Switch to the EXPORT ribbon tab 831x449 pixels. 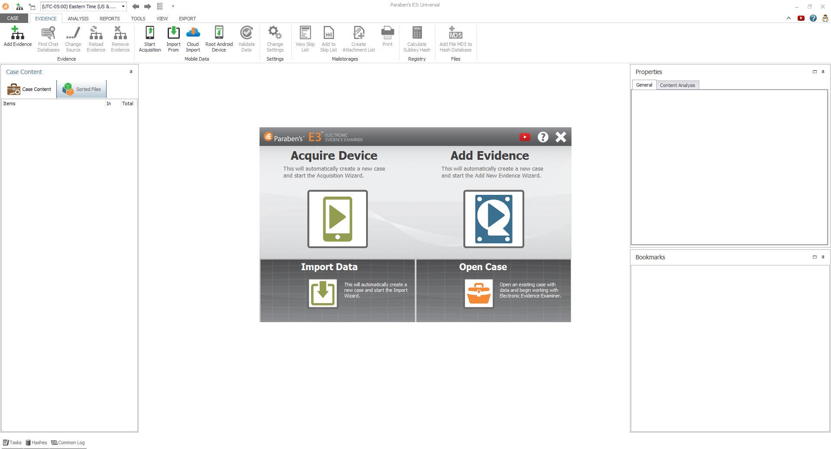click(x=187, y=19)
